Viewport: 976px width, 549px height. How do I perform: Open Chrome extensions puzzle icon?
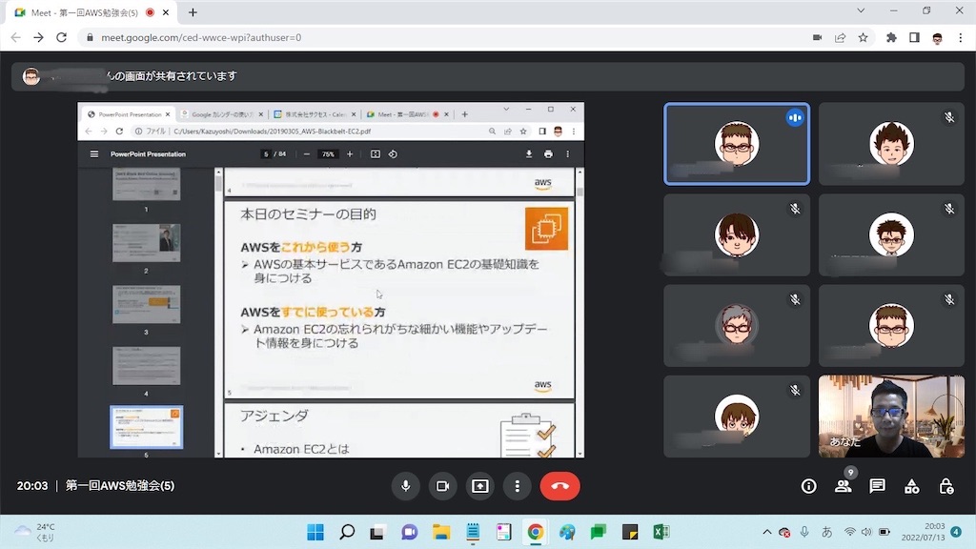pyautogui.click(x=891, y=37)
